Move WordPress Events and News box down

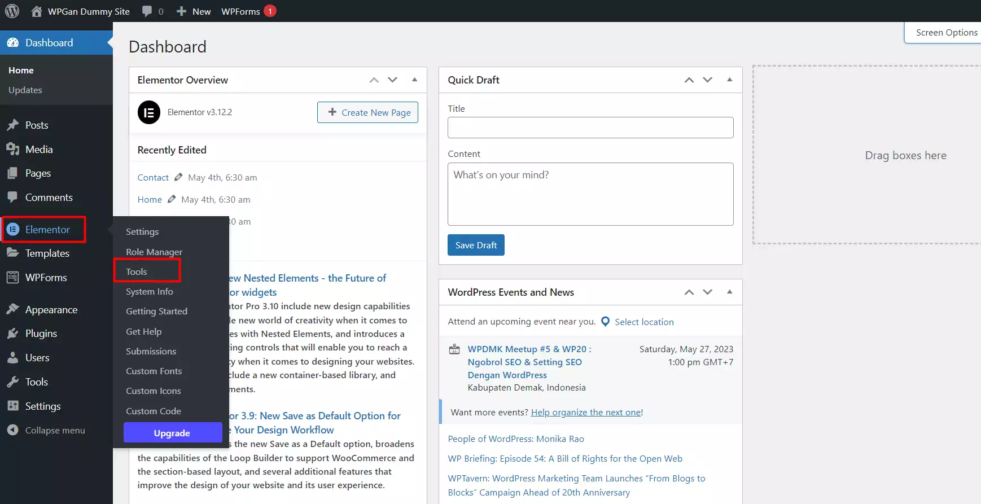point(708,292)
